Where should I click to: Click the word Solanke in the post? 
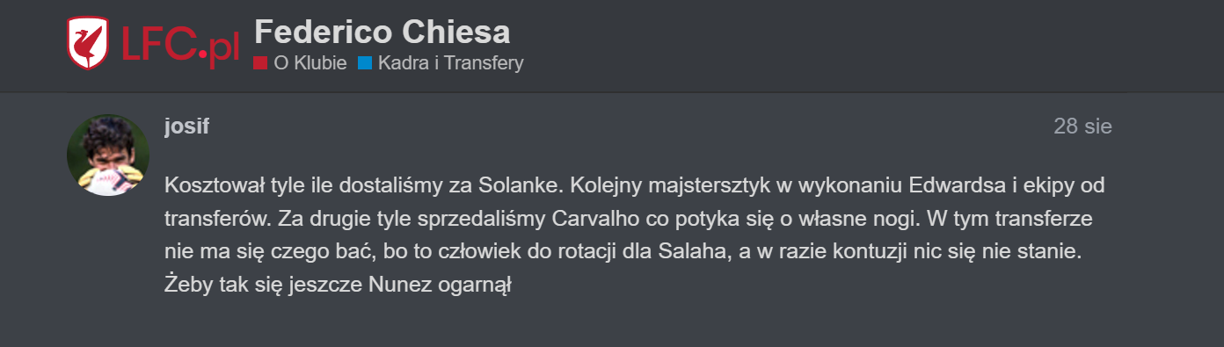(x=512, y=186)
